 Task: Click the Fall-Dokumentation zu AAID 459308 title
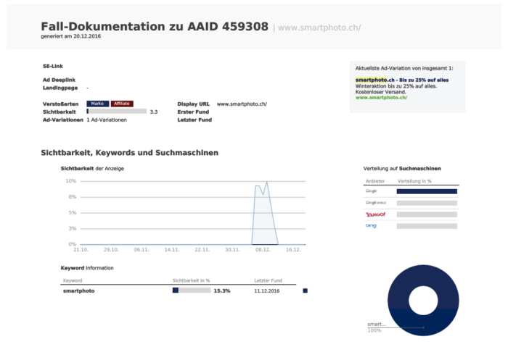pyautogui.click(x=155, y=27)
